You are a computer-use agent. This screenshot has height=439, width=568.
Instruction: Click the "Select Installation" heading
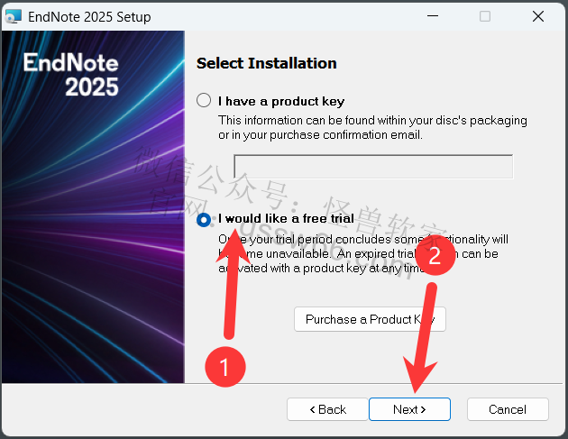pos(266,64)
